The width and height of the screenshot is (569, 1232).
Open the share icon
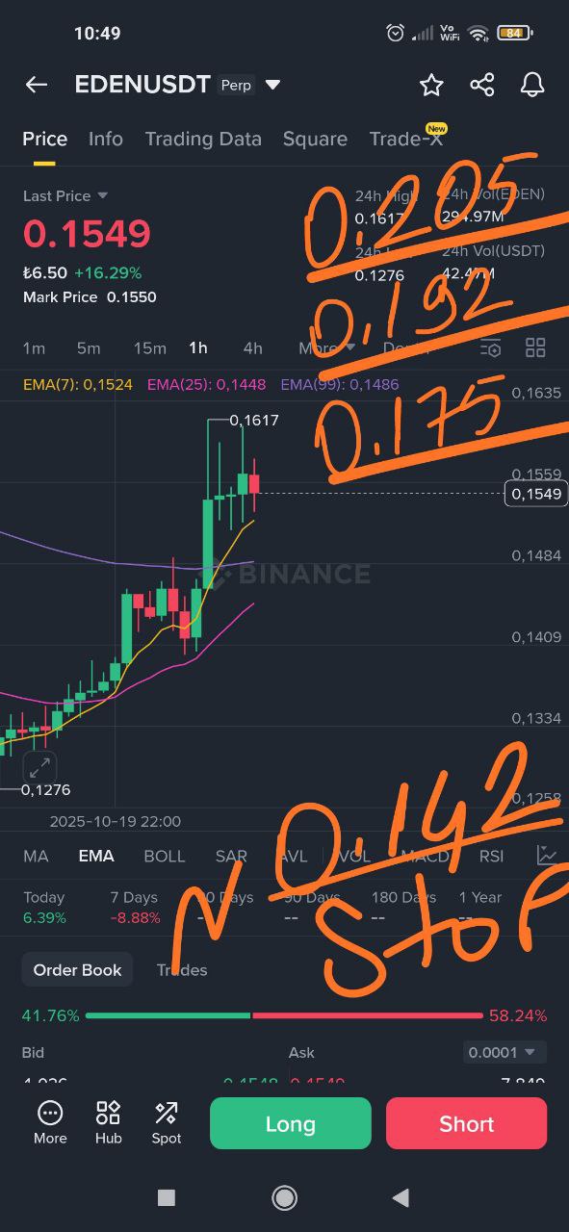pyautogui.click(x=482, y=85)
